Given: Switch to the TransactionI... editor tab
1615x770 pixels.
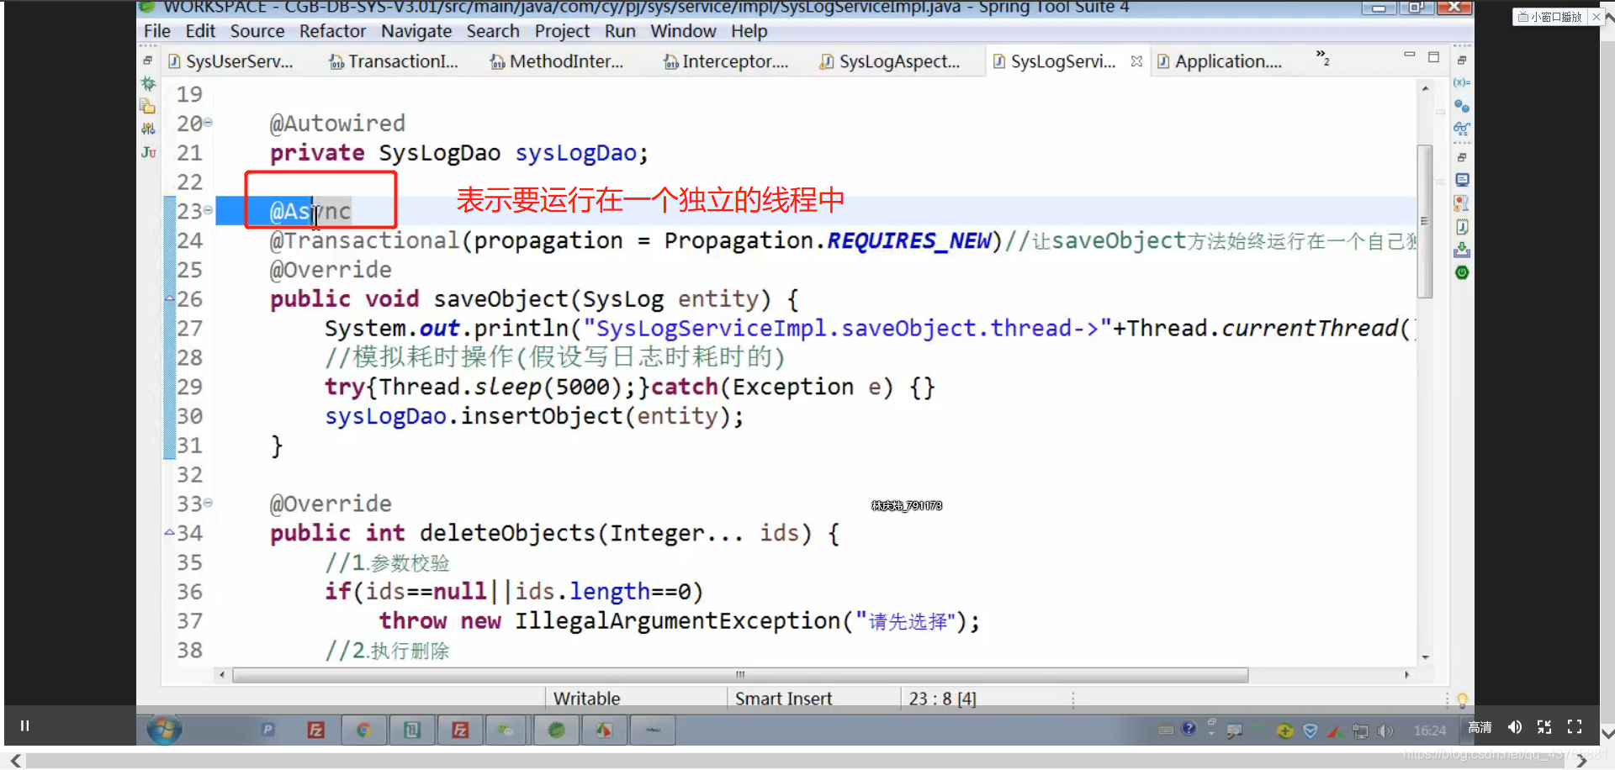Looking at the screenshot, I should [x=394, y=61].
